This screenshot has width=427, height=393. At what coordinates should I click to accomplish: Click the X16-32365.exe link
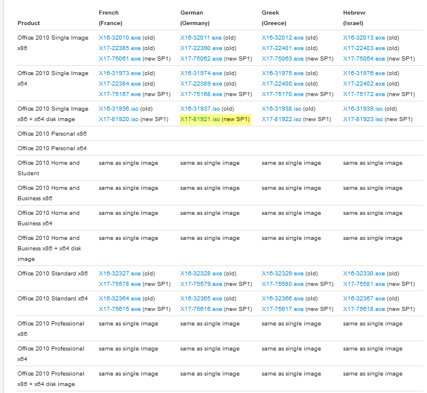tap(201, 299)
